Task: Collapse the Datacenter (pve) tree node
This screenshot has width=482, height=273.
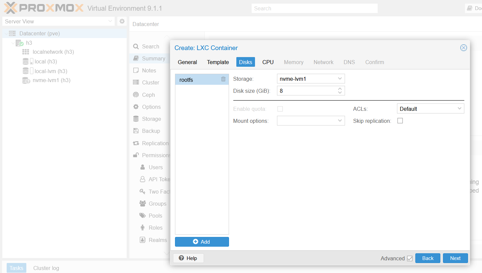Action: [6, 33]
